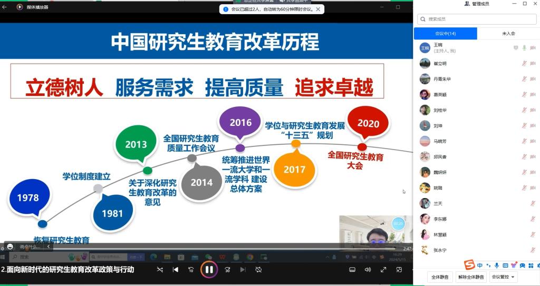This screenshot has height=286, width=540.
Task: Open the player volume control
Action: point(368,270)
